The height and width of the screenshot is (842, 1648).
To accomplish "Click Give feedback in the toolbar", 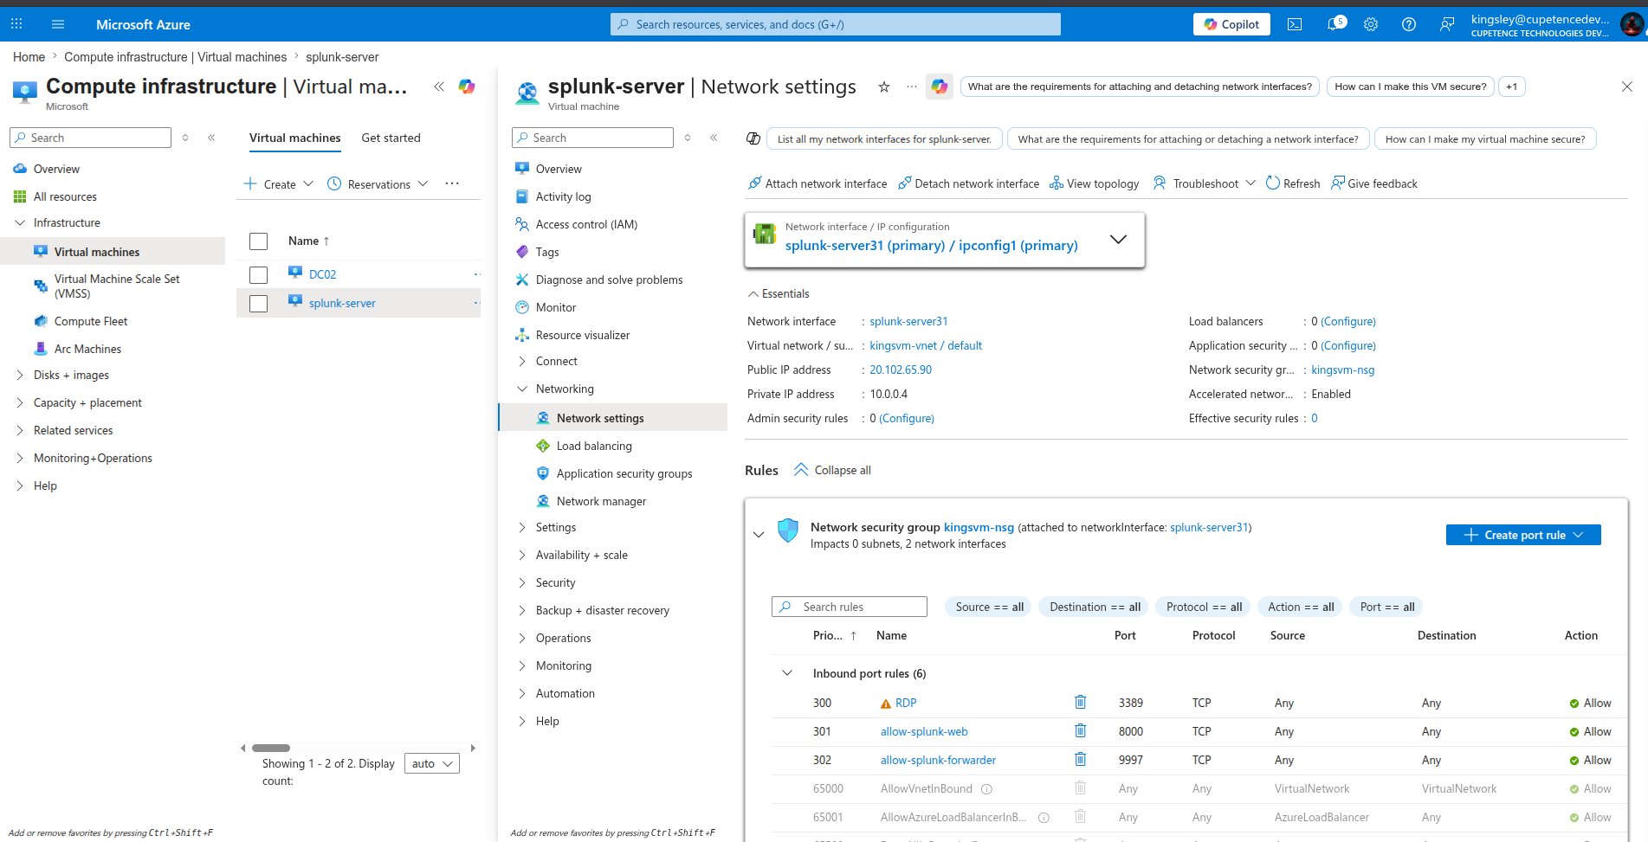I will 1374,183.
